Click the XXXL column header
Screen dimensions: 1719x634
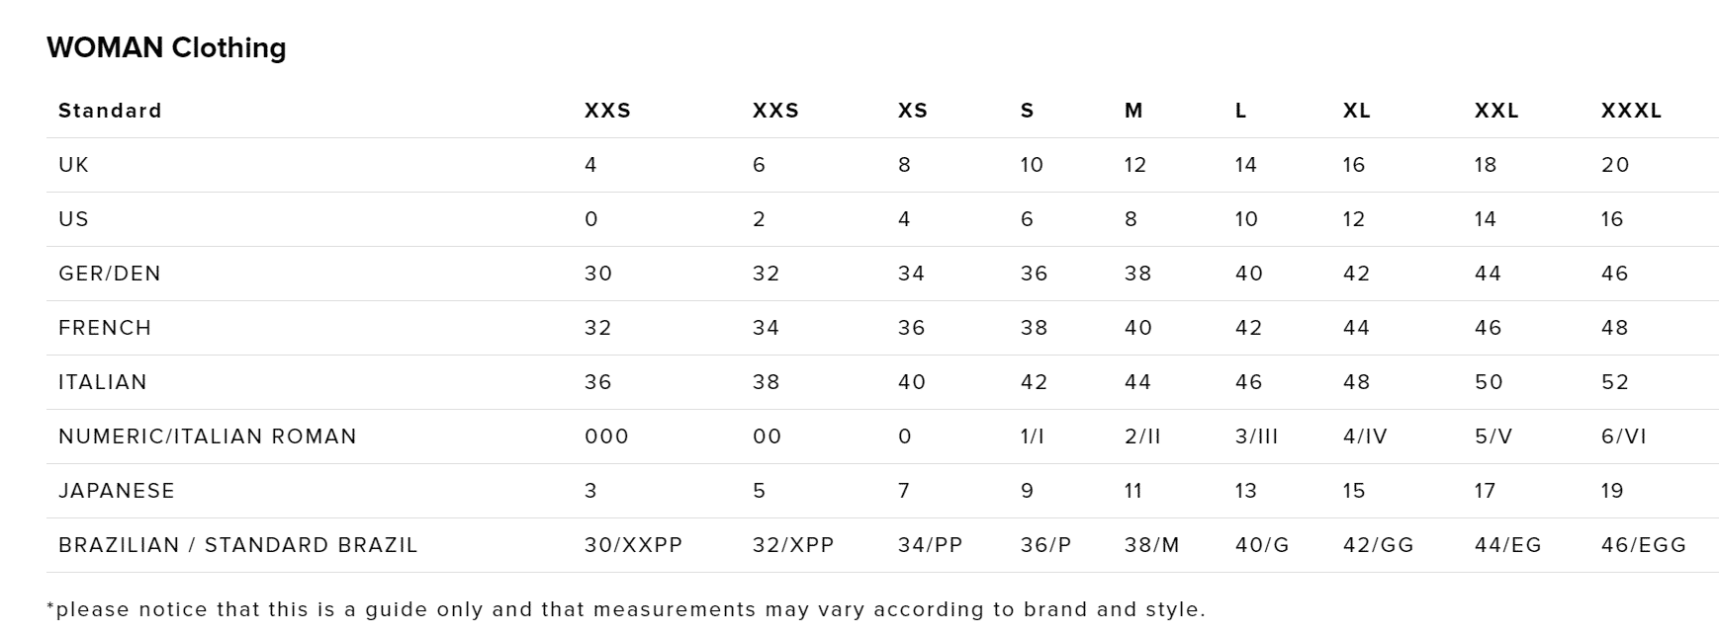pyautogui.click(x=1631, y=111)
